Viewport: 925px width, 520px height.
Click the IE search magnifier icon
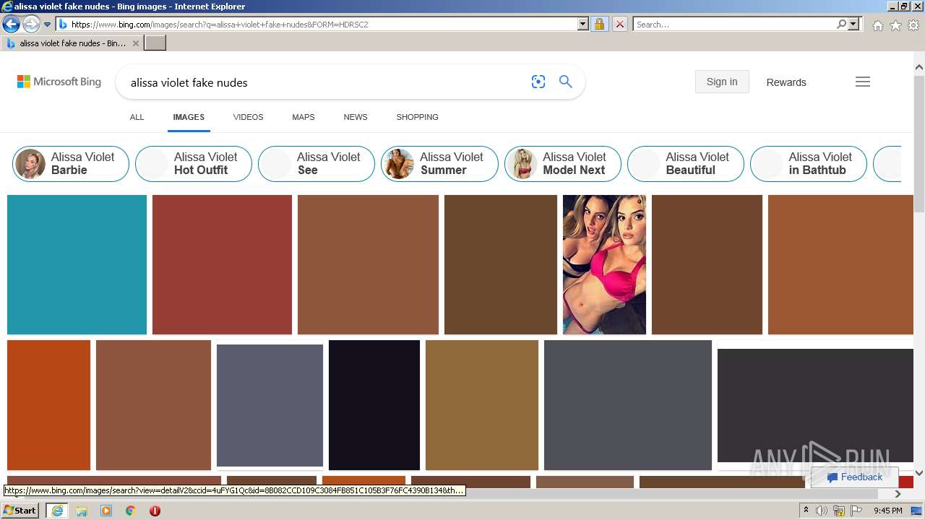tap(841, 24)
